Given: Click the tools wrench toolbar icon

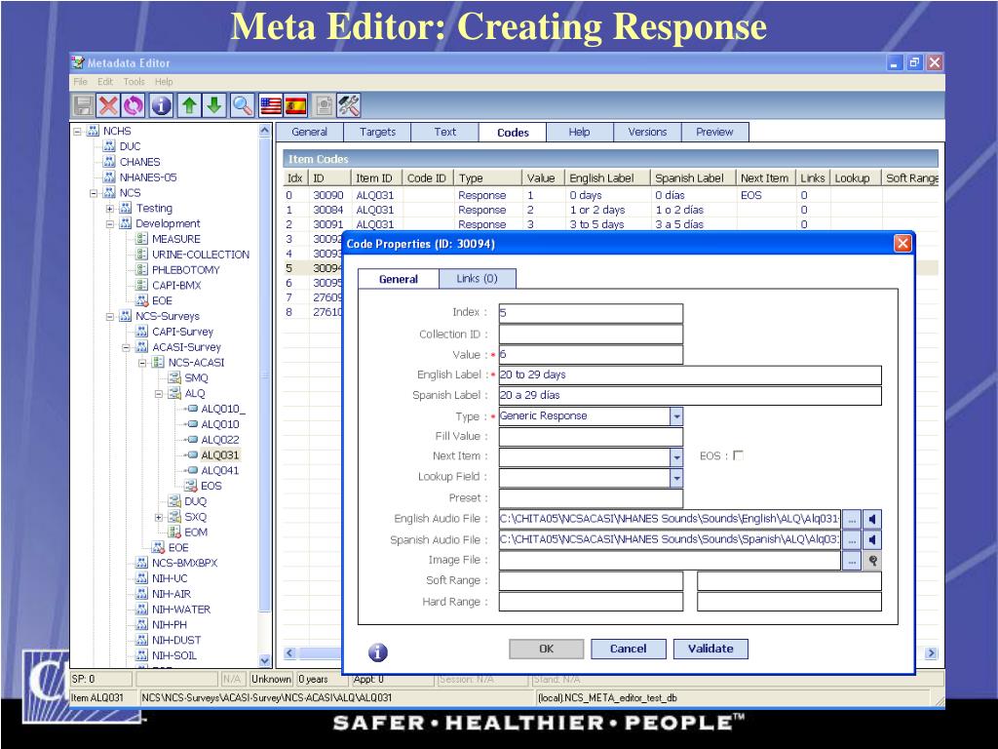Looking at the screenshot, I should [349, 105].
